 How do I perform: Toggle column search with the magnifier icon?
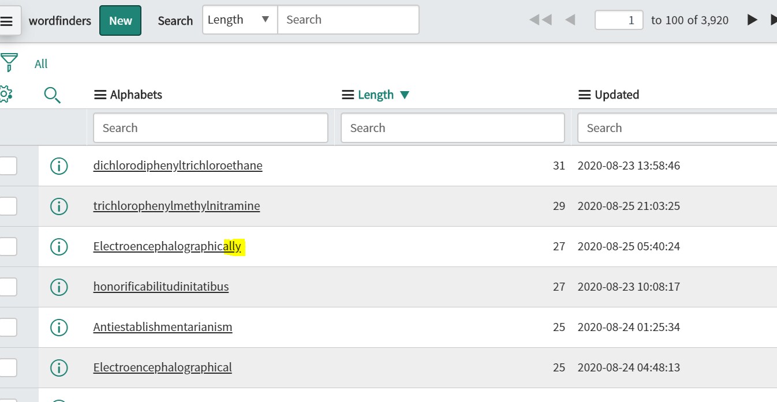53,95
